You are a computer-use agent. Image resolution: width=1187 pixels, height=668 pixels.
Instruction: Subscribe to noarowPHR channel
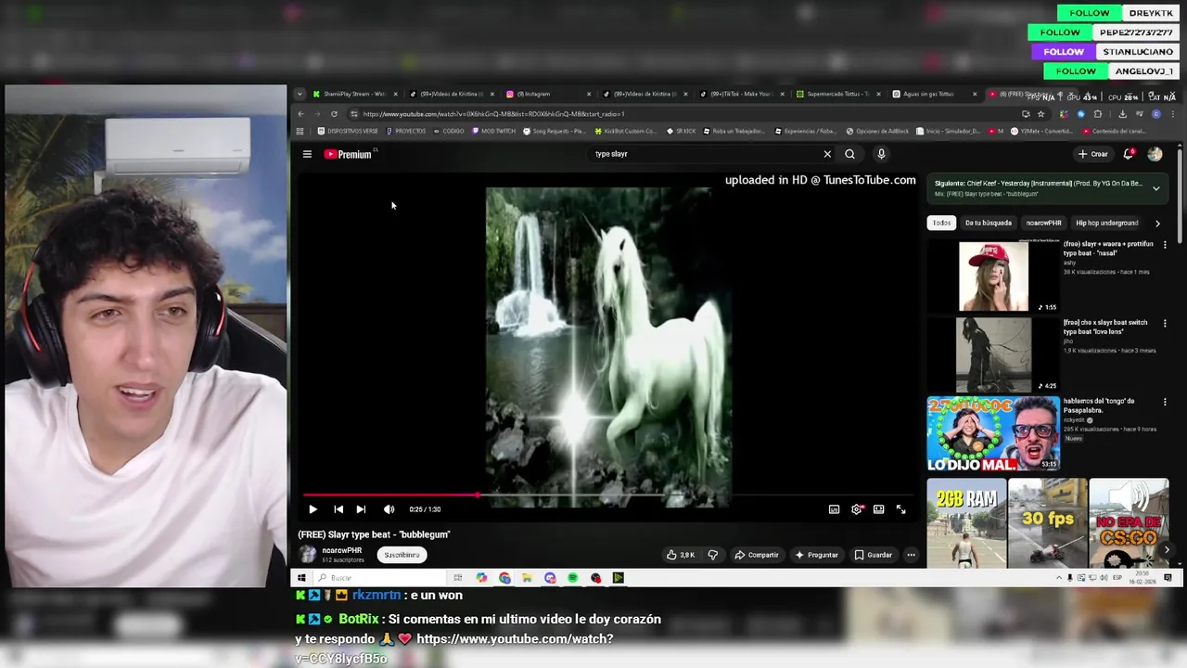402,555
